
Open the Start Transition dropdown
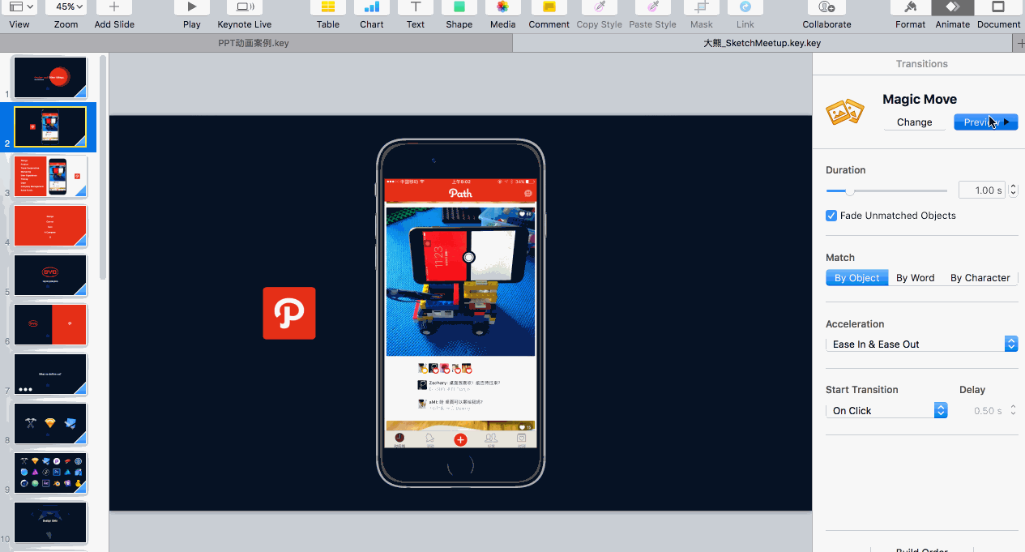pos(886,411)
